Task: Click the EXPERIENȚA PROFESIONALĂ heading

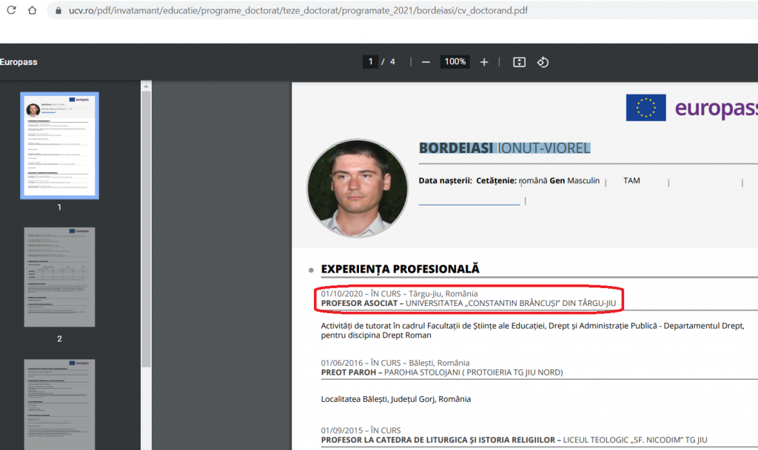Action: click(x=400, y=269)
